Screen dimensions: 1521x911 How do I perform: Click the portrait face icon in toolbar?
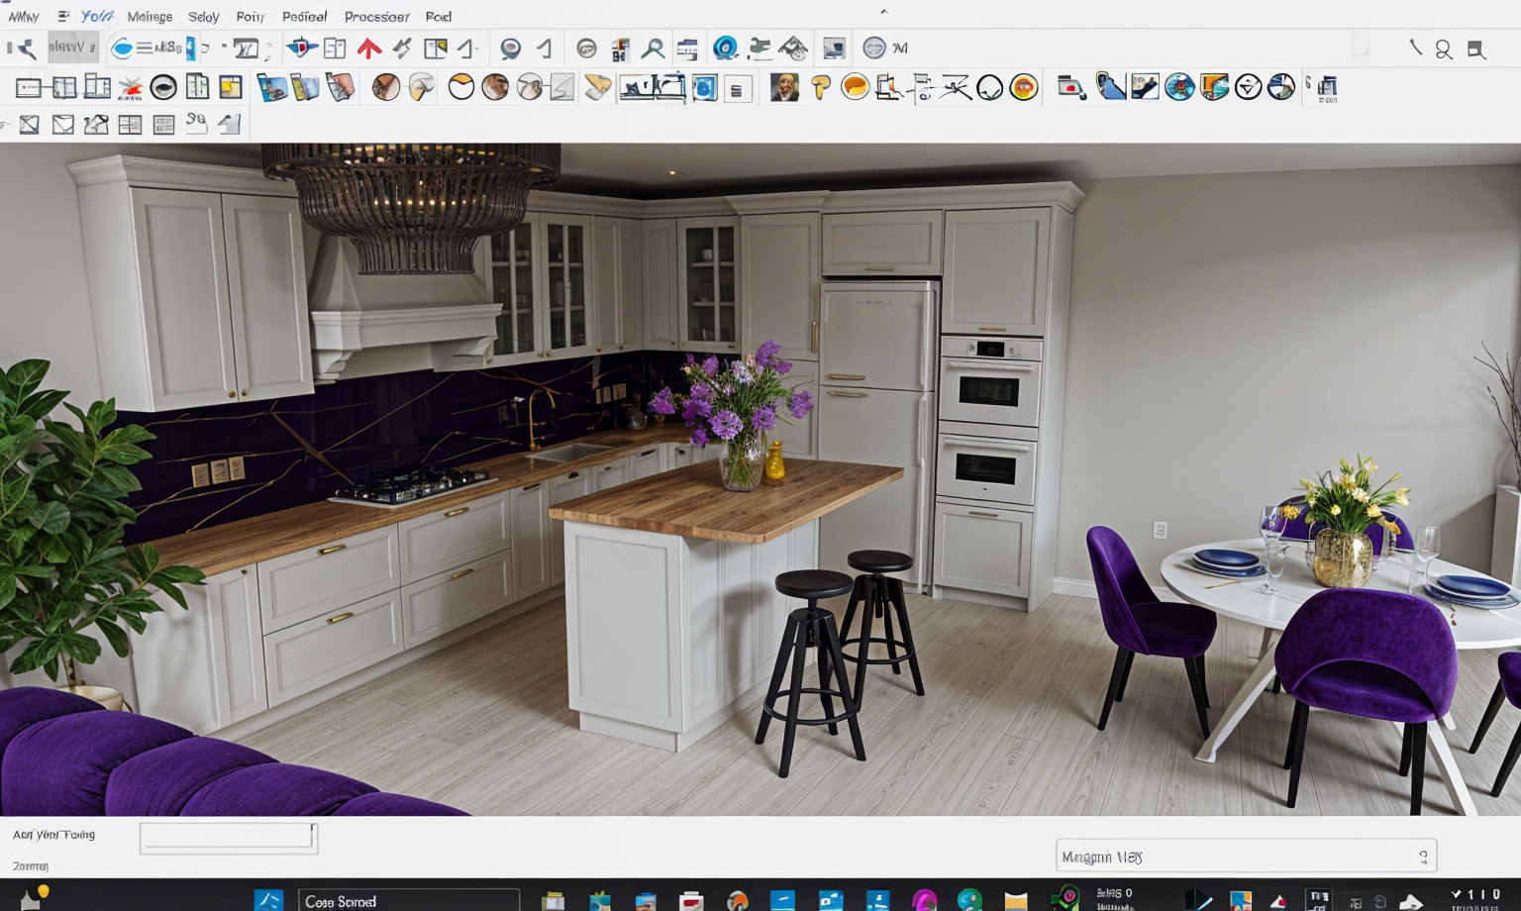click(x=784, y=88)
